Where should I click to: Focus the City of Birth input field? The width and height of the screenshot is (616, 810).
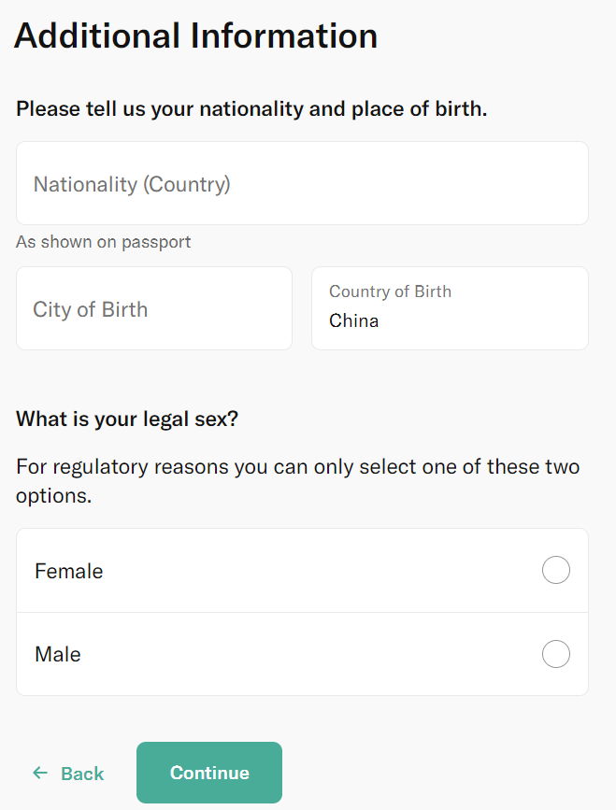[x=154, y=308]
